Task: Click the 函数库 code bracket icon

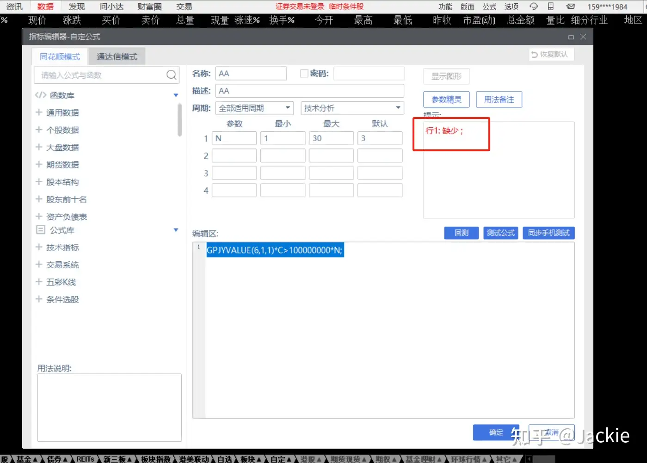Action: pos(41,95)
